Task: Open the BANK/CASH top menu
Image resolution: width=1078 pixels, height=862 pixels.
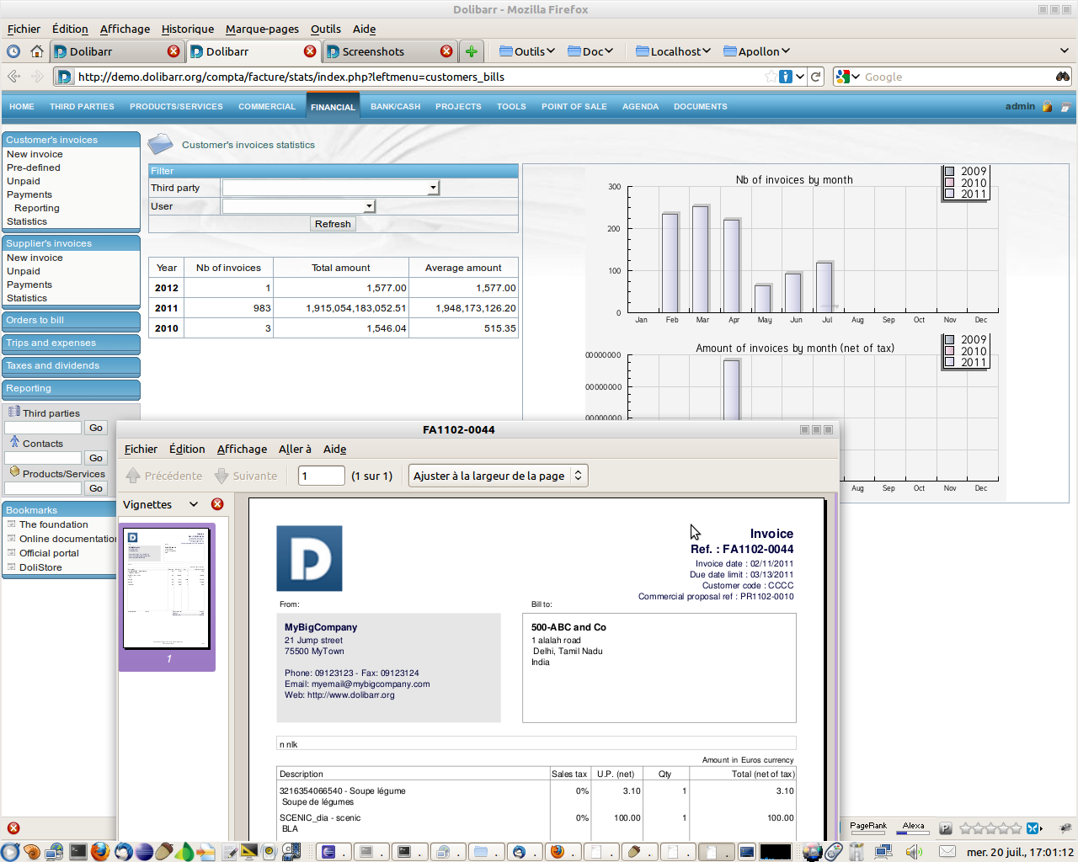Action: pyautogui.click(x=395, y=107)
